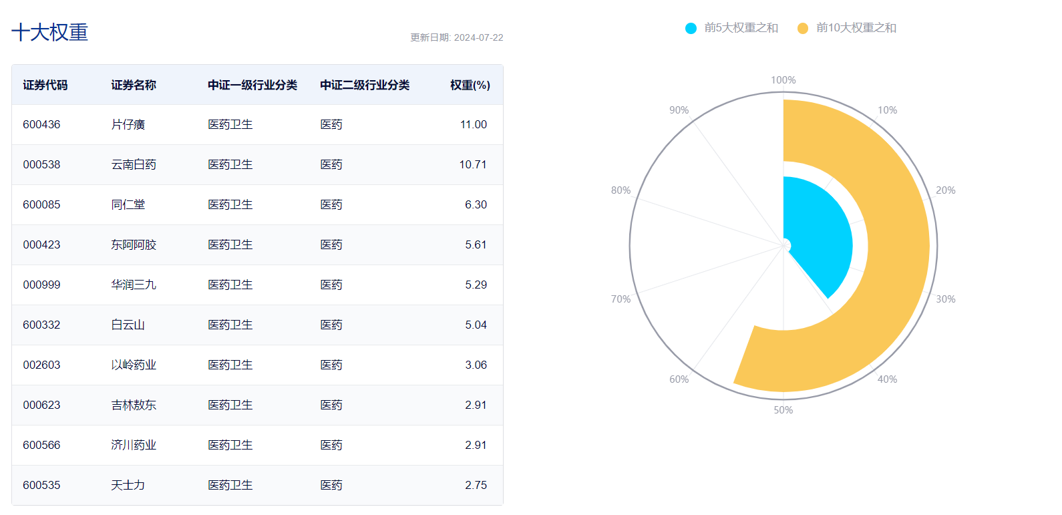This screenshot has height=515, width=1062.
Task: Click the 100% axis label on chart
Action: click(x=783, y=80)
